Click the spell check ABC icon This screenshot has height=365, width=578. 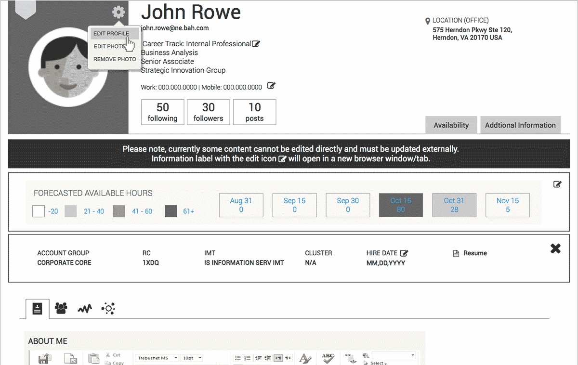click(x=328, y=358)
